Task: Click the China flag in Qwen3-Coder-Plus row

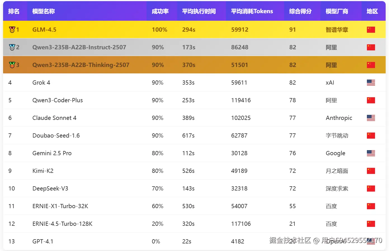Action: 371,100
